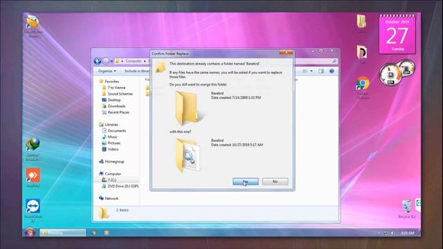The height and width of the screenshot is (249, 443).
Task: Click the Explorer window button on taskbar
Action: [x=63, y=232]
